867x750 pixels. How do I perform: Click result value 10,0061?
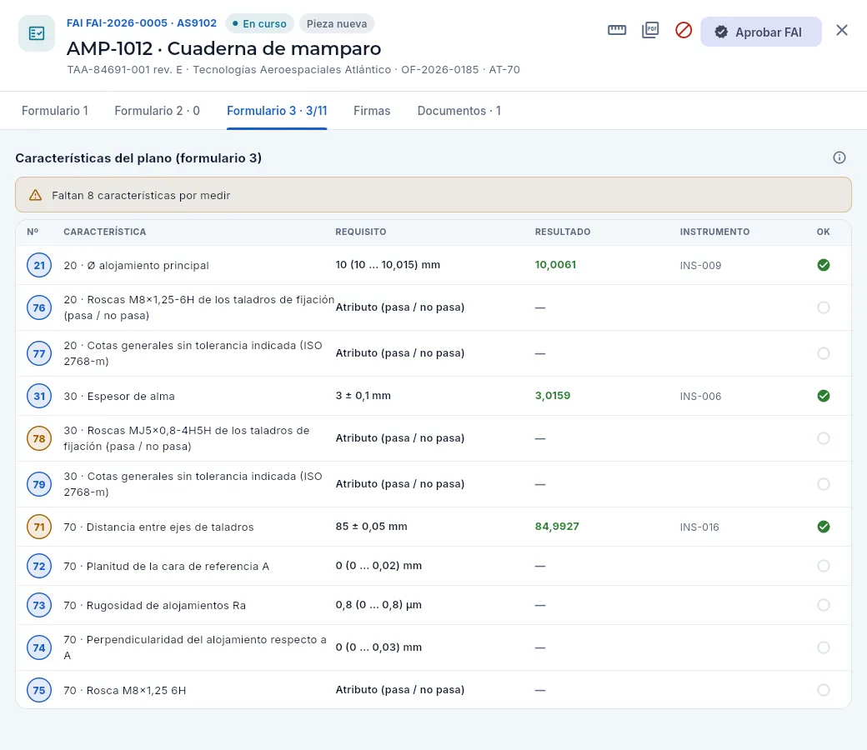tap(555, 265)
